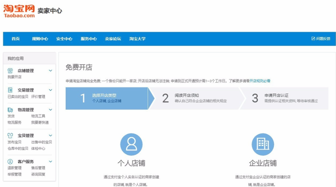Collapse the 交易管理 section chevron

click(50, 90)
